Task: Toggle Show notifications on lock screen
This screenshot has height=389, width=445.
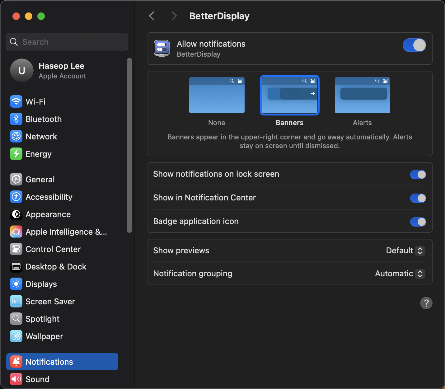Action: pos(418,174)
